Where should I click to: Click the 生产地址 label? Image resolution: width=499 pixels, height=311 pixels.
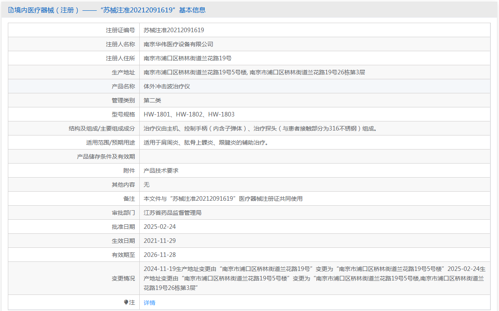pos(123,72)
